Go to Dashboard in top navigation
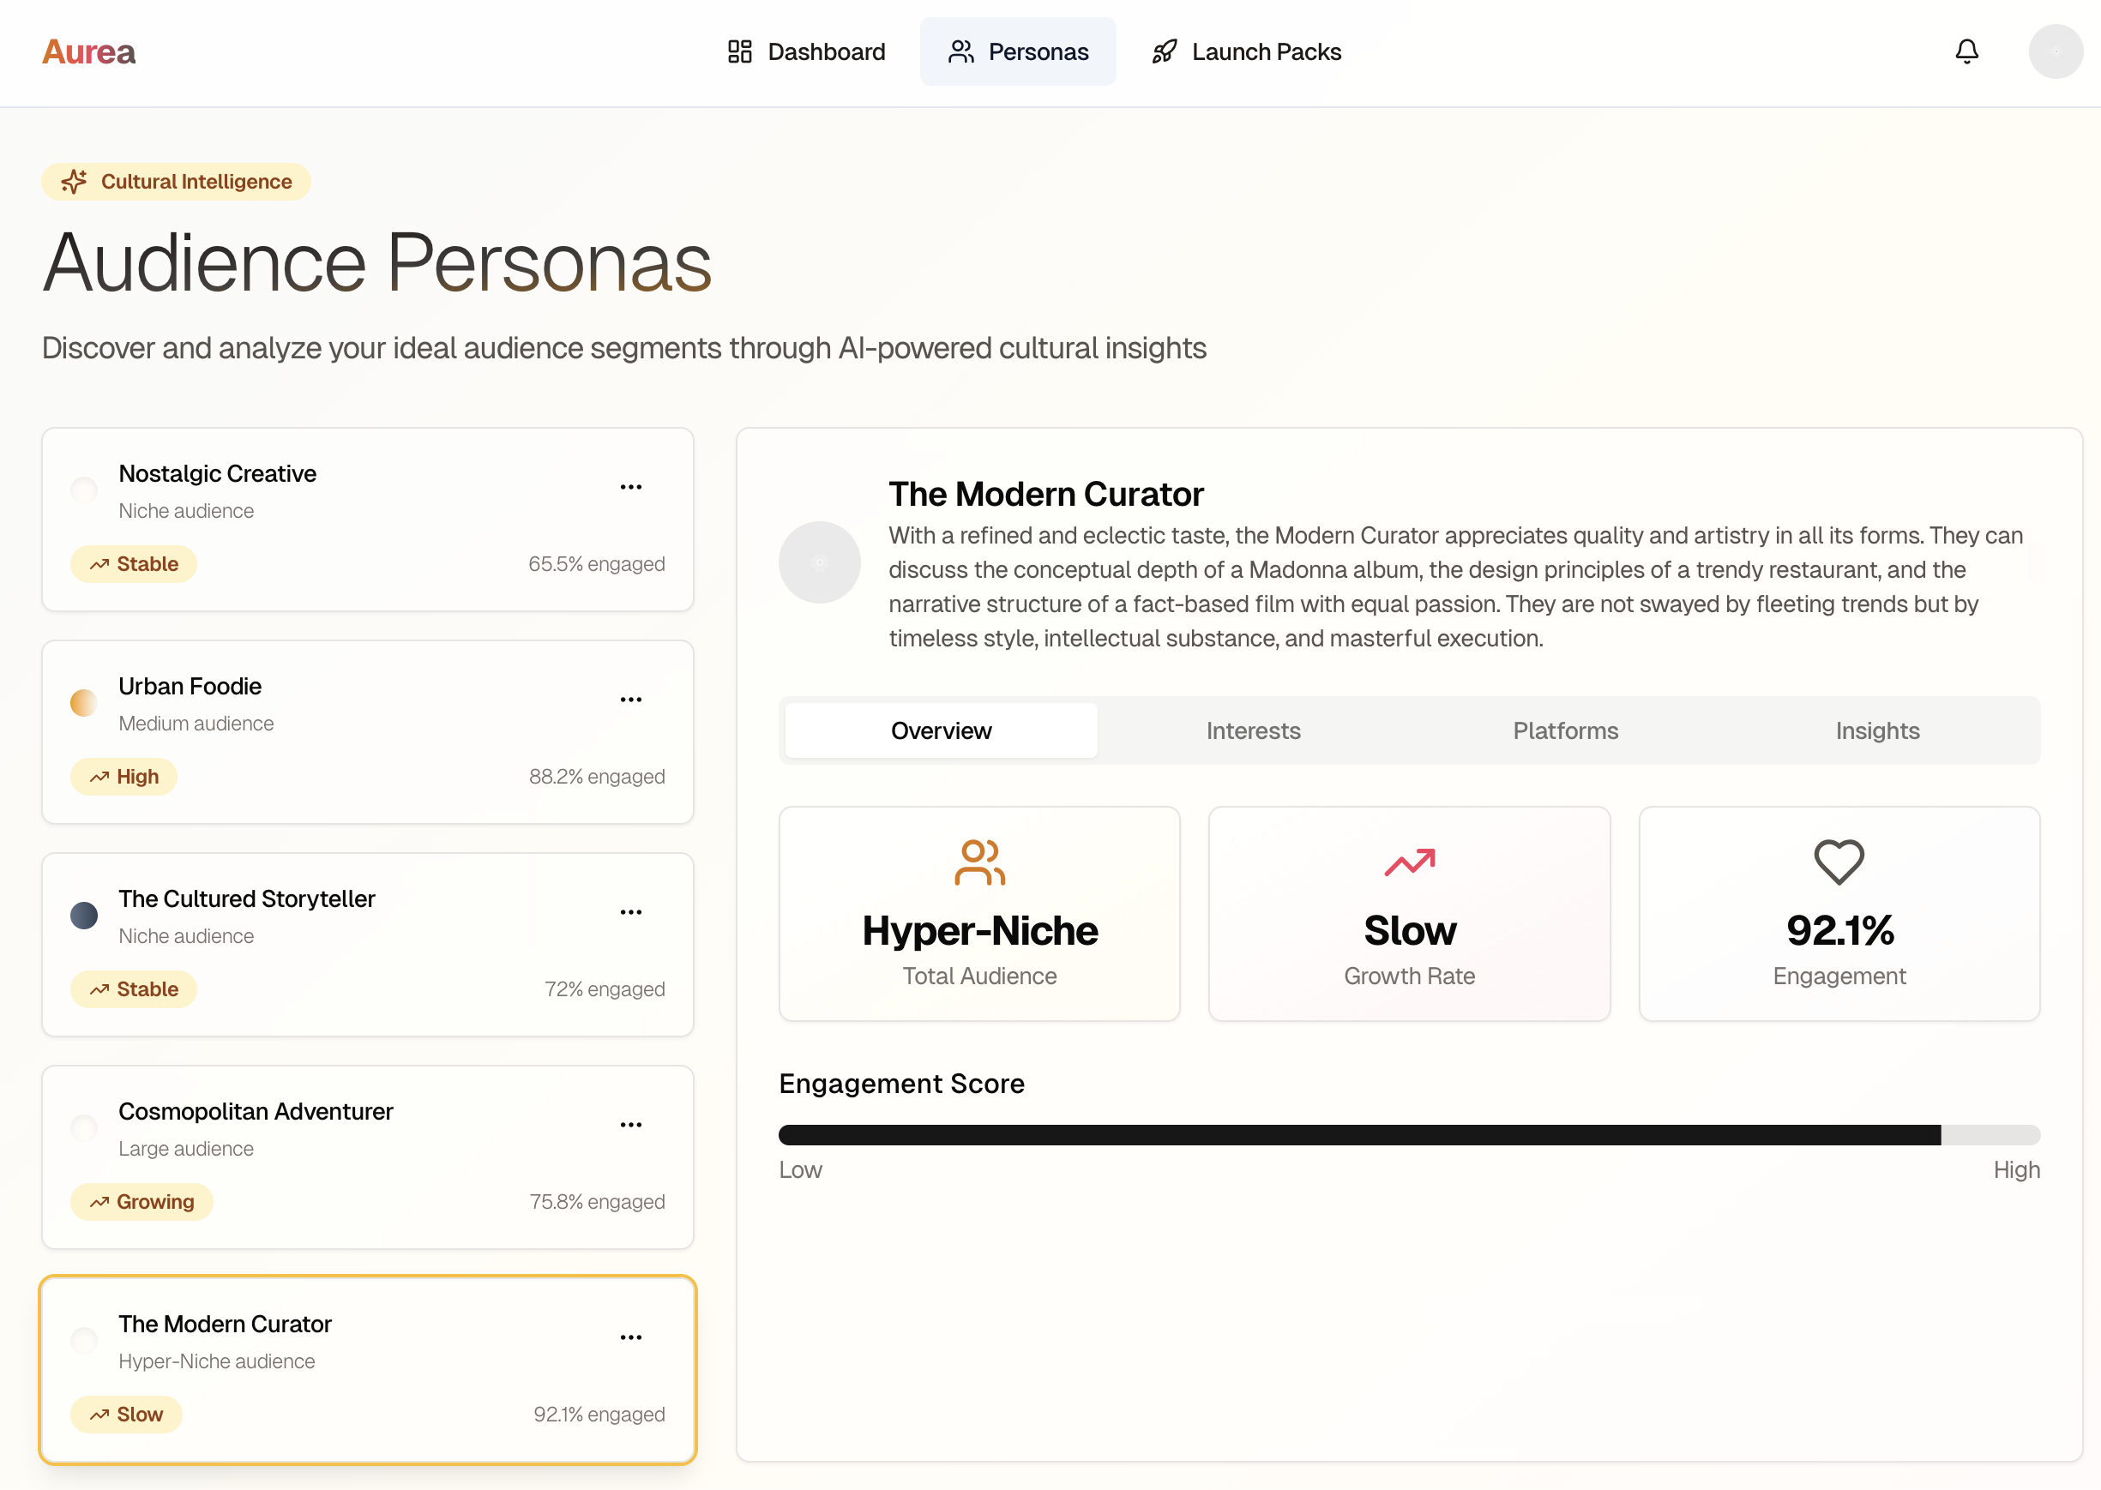Viewport: 2101px width, 1490px height. click(806, 51)
